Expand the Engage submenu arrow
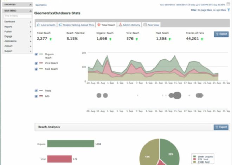The image size is (232, 165). coord(31,37)
